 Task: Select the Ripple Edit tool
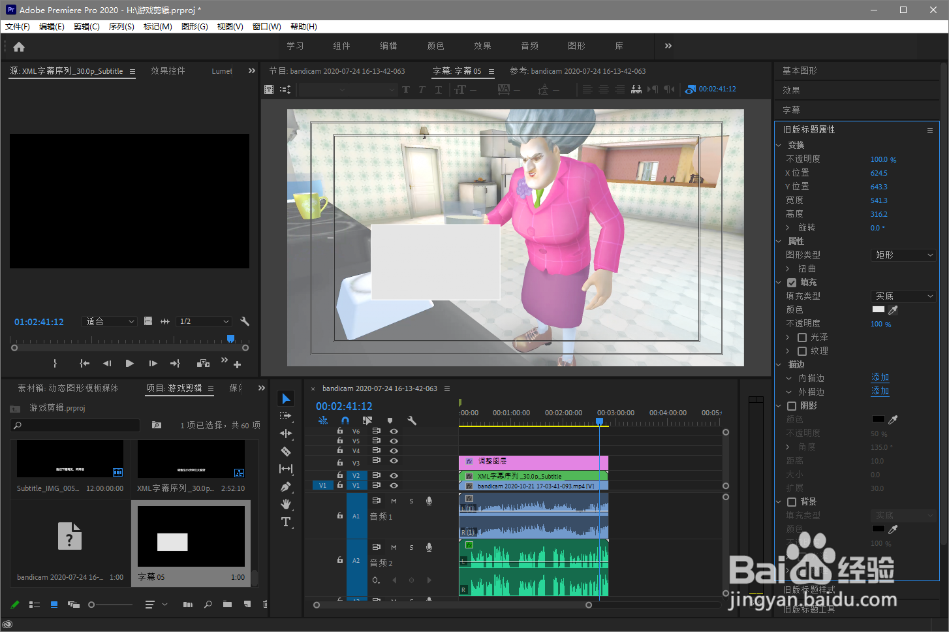coord(286,434)
